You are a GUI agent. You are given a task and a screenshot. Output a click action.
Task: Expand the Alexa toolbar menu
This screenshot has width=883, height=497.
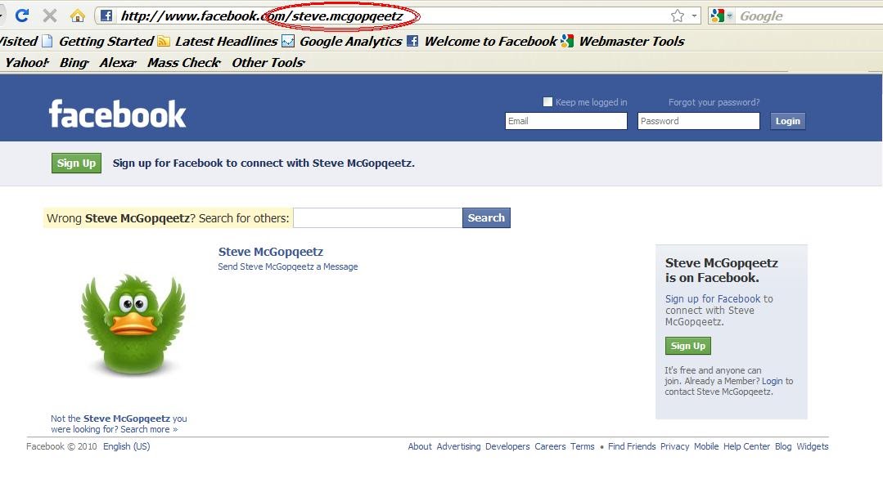[119, 62]
